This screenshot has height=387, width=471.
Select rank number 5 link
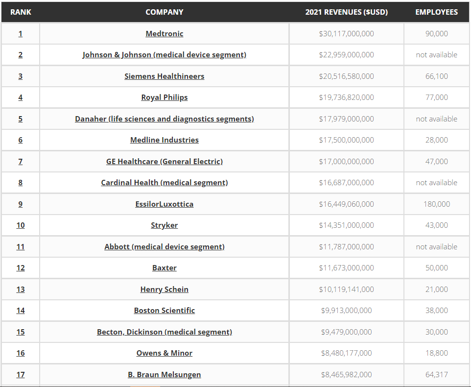[x=21, y=119]
